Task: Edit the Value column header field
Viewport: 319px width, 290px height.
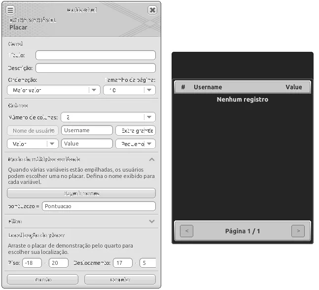Action: click(x=87, y=144)
